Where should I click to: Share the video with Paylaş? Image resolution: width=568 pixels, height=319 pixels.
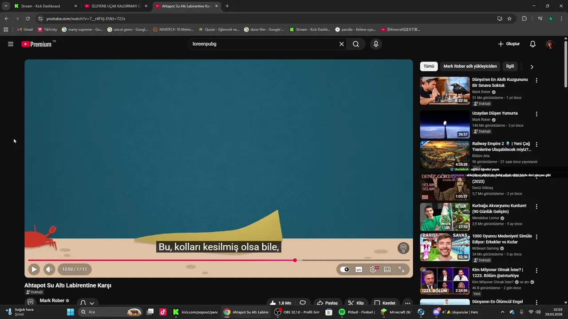pos(327,303)
